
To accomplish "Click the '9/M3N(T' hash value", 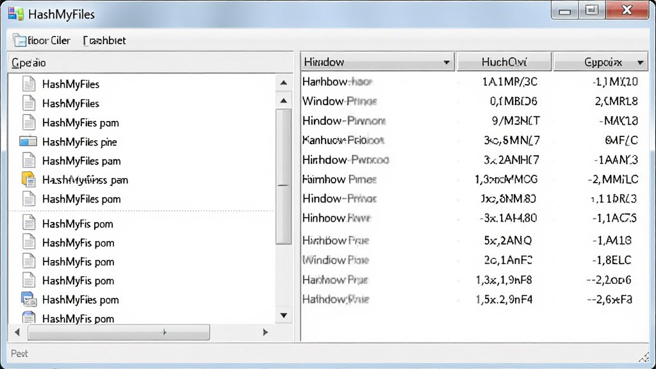I will [x=516, y=121].
